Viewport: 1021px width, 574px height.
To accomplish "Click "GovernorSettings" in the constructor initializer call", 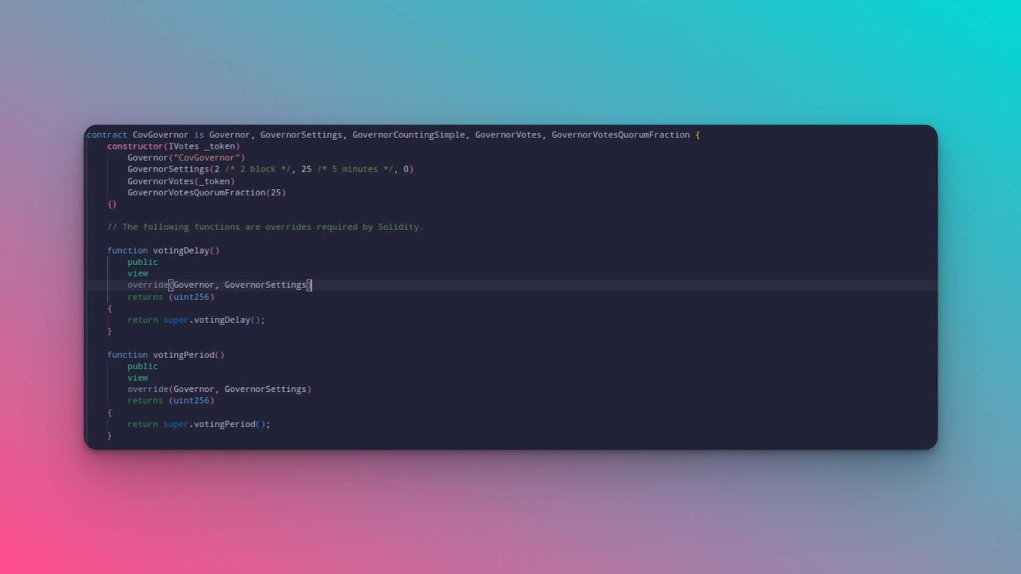I will (168, 169).
